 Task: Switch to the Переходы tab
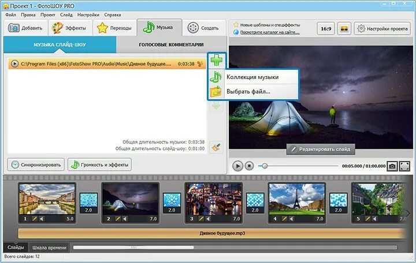114,28
